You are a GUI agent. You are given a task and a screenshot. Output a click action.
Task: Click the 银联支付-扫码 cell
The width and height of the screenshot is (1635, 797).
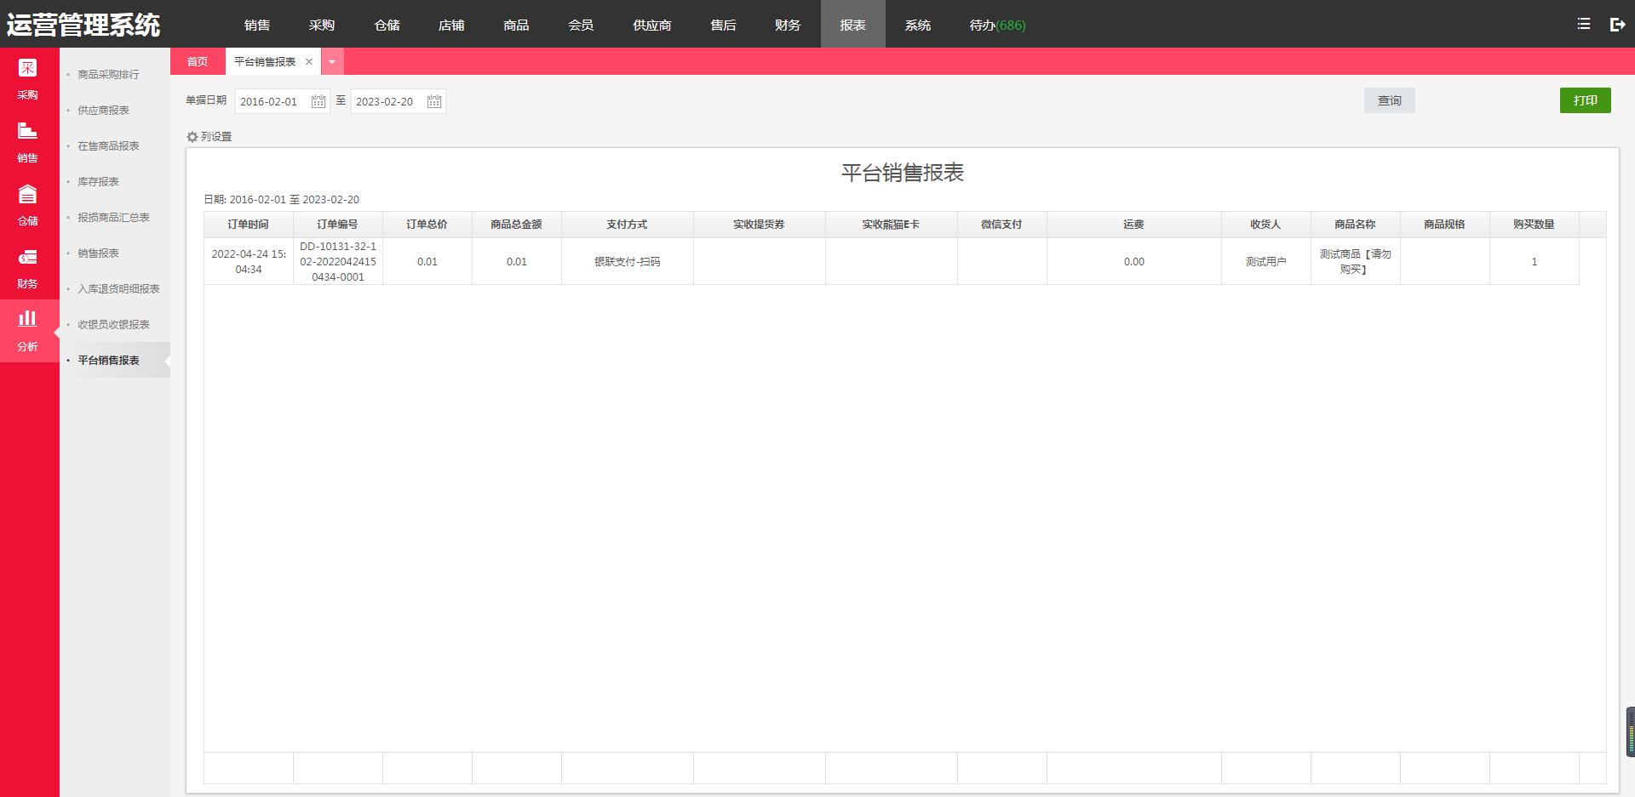tap(628, 261)
